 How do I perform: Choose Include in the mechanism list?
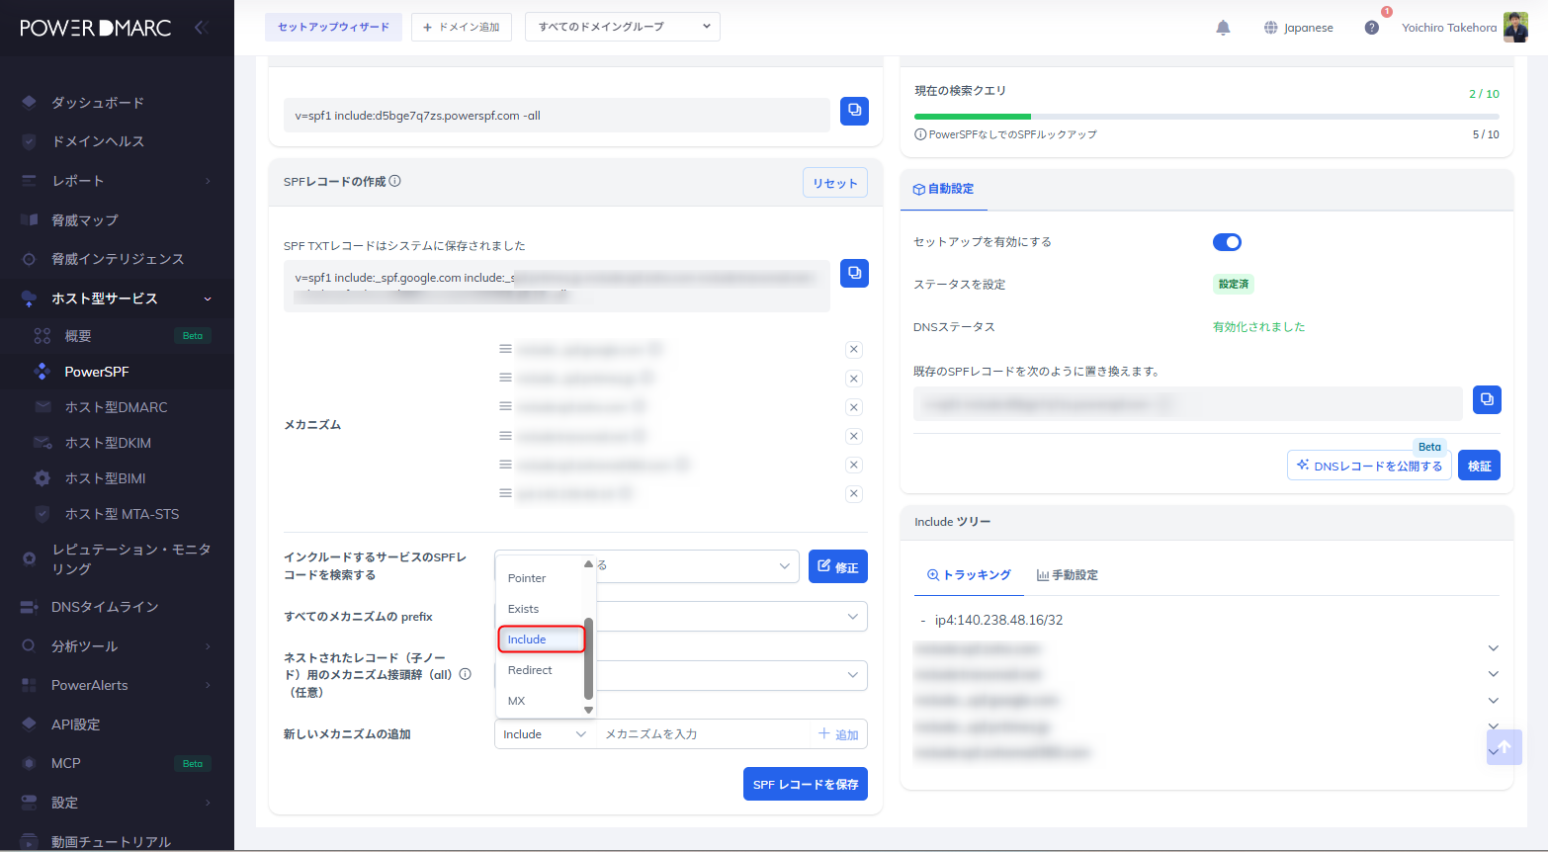[x=541, y=639]
